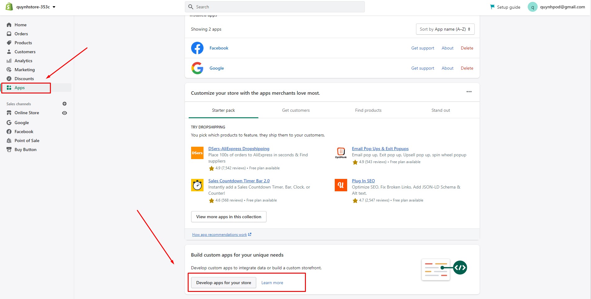Click the Google sales channel icon
The width and height of the screenshot is (591, 299).
tap(9, 123)
